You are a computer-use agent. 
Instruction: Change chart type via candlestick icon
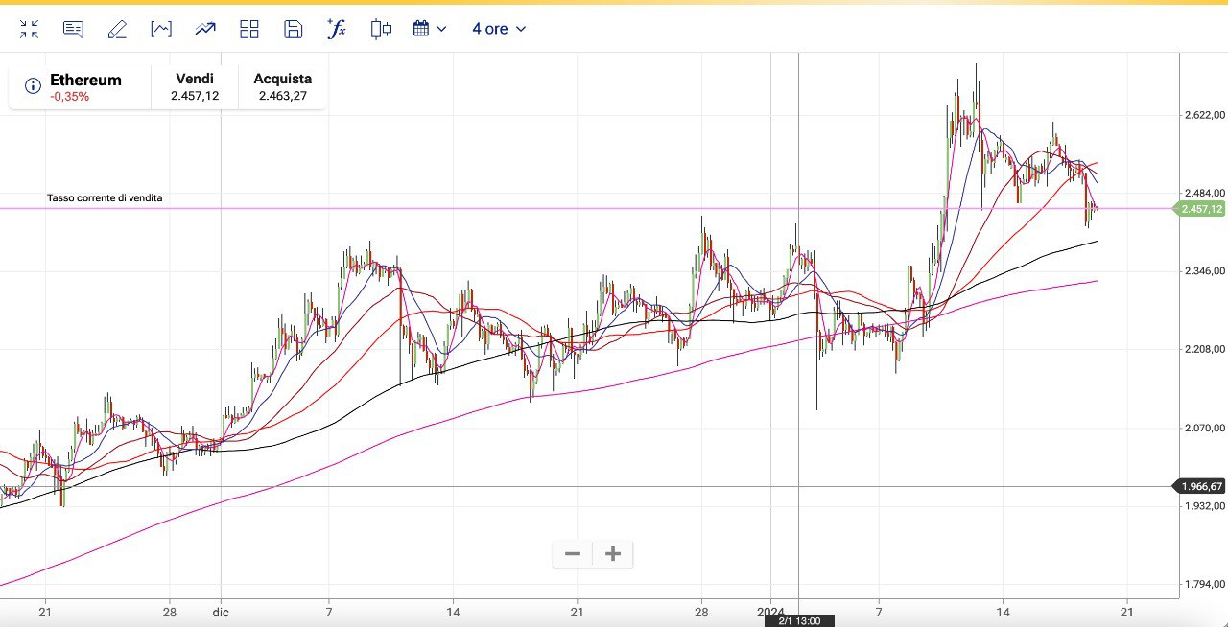[381, 29]
